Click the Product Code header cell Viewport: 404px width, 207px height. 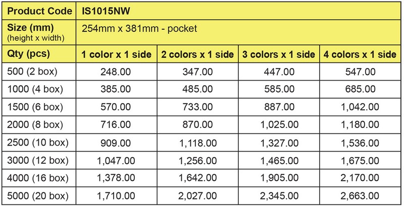(39, 11)
